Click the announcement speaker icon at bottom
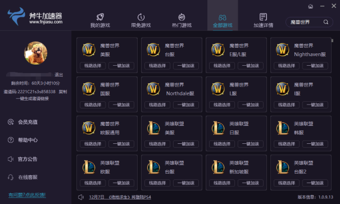 [81, 197]
